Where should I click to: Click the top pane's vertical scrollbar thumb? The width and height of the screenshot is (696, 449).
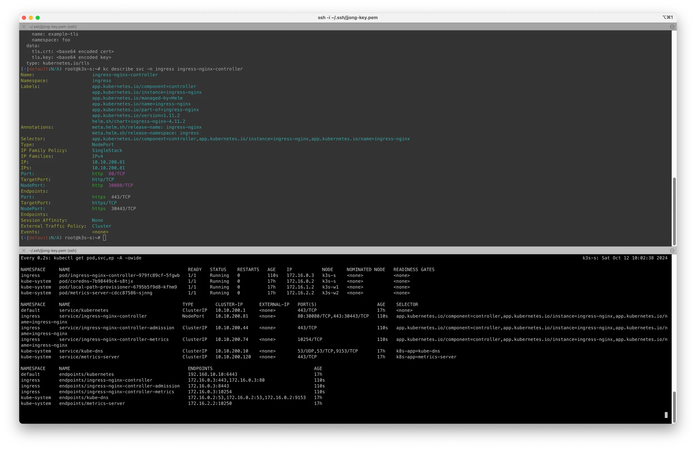(674, 211)
